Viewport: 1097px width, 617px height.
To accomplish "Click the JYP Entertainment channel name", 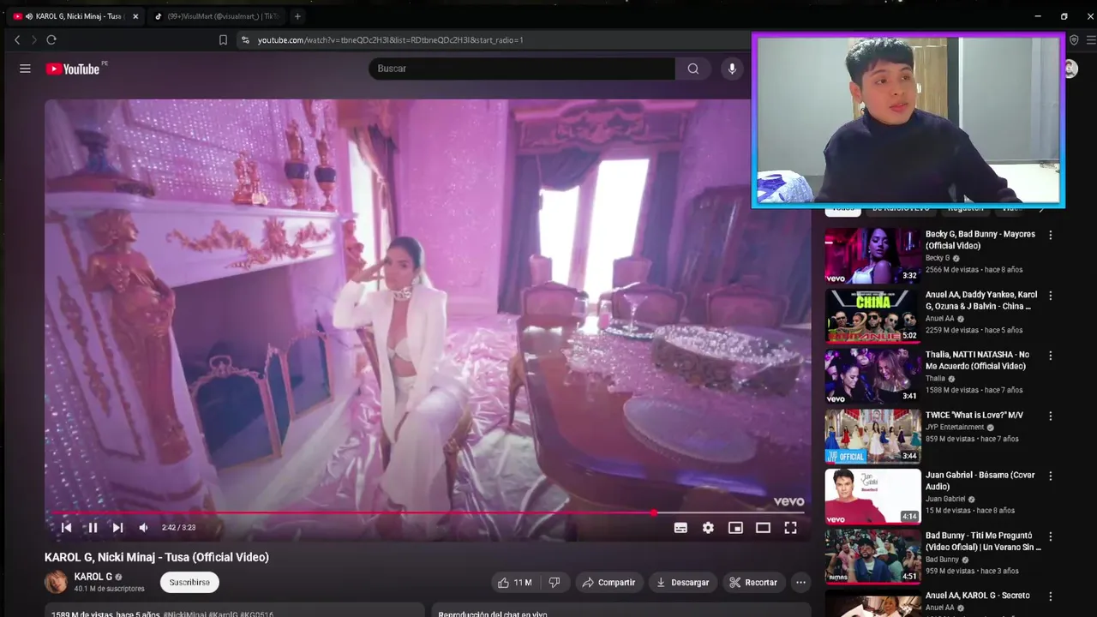I will 955,428.
